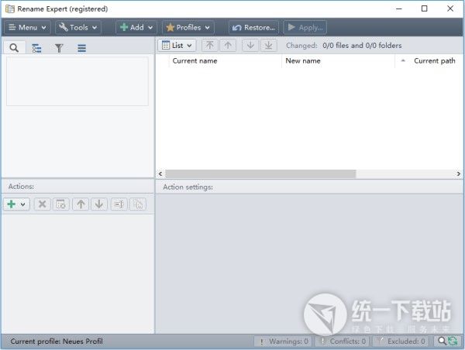
Task: Select the search magnifier tab
Action: (14, 48)
